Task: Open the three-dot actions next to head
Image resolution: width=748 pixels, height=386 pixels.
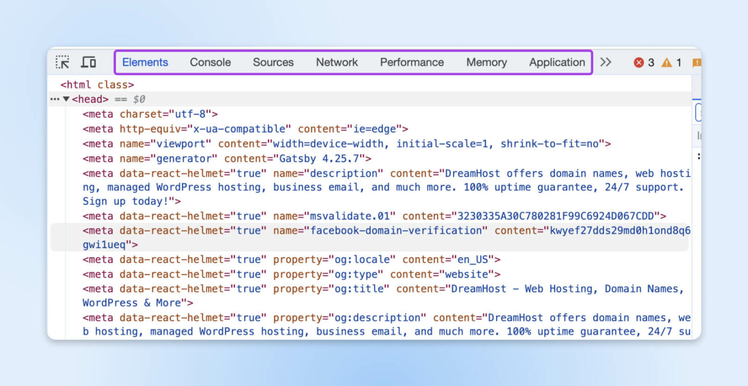Action: point(55,99)
